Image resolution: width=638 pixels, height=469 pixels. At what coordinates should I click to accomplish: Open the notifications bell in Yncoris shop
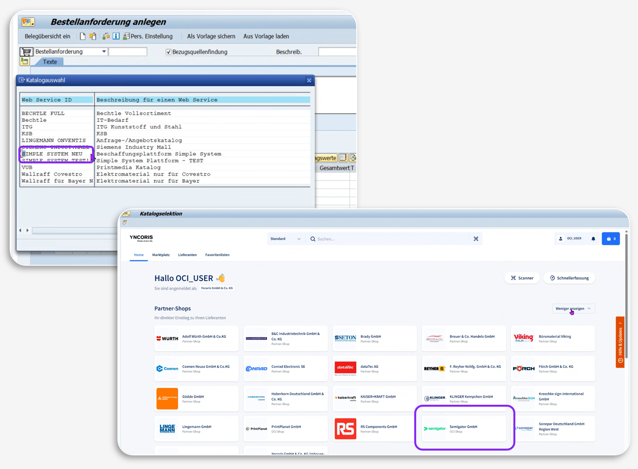[x=593, y=239]
